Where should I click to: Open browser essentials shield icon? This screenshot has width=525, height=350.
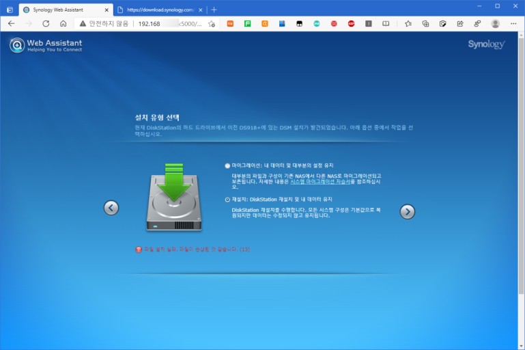[x=442, y=23]
